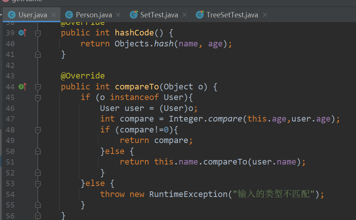Collapse the hashCode method at line 39
Image resolution: width=356 pixels, height=220 pixels.
(38, 33)
